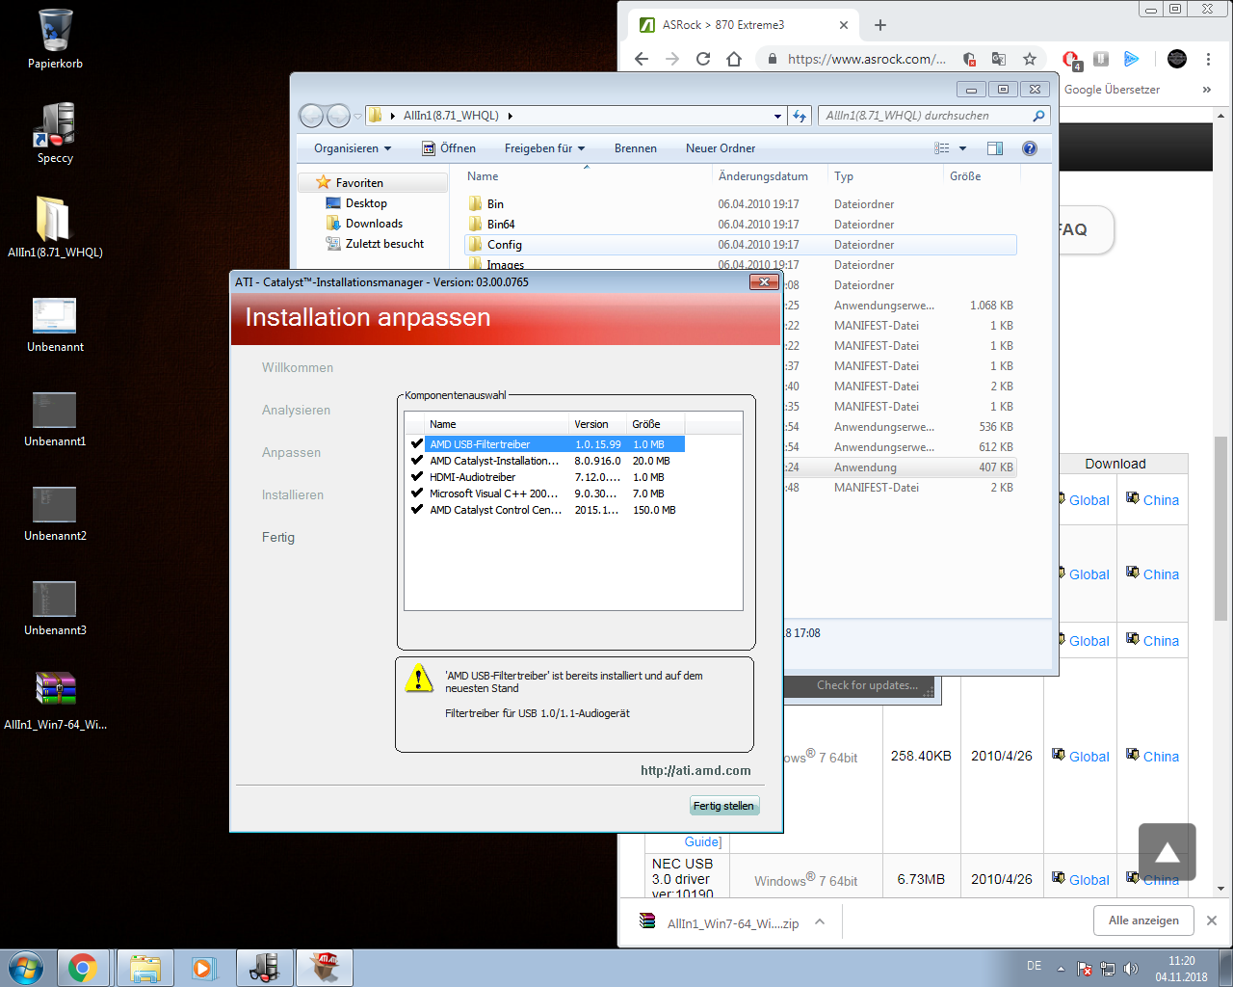This screenshot has height=987, width=1233.
Task: Open Chrome's three-dot menu
Action: pyautogui.click(x=1208, y=59)
